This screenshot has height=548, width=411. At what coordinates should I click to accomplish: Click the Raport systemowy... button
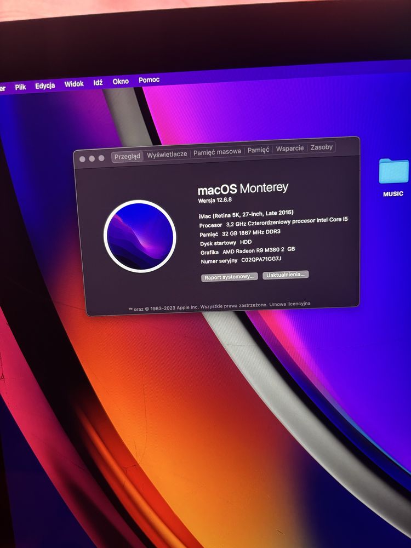(229, 277)
